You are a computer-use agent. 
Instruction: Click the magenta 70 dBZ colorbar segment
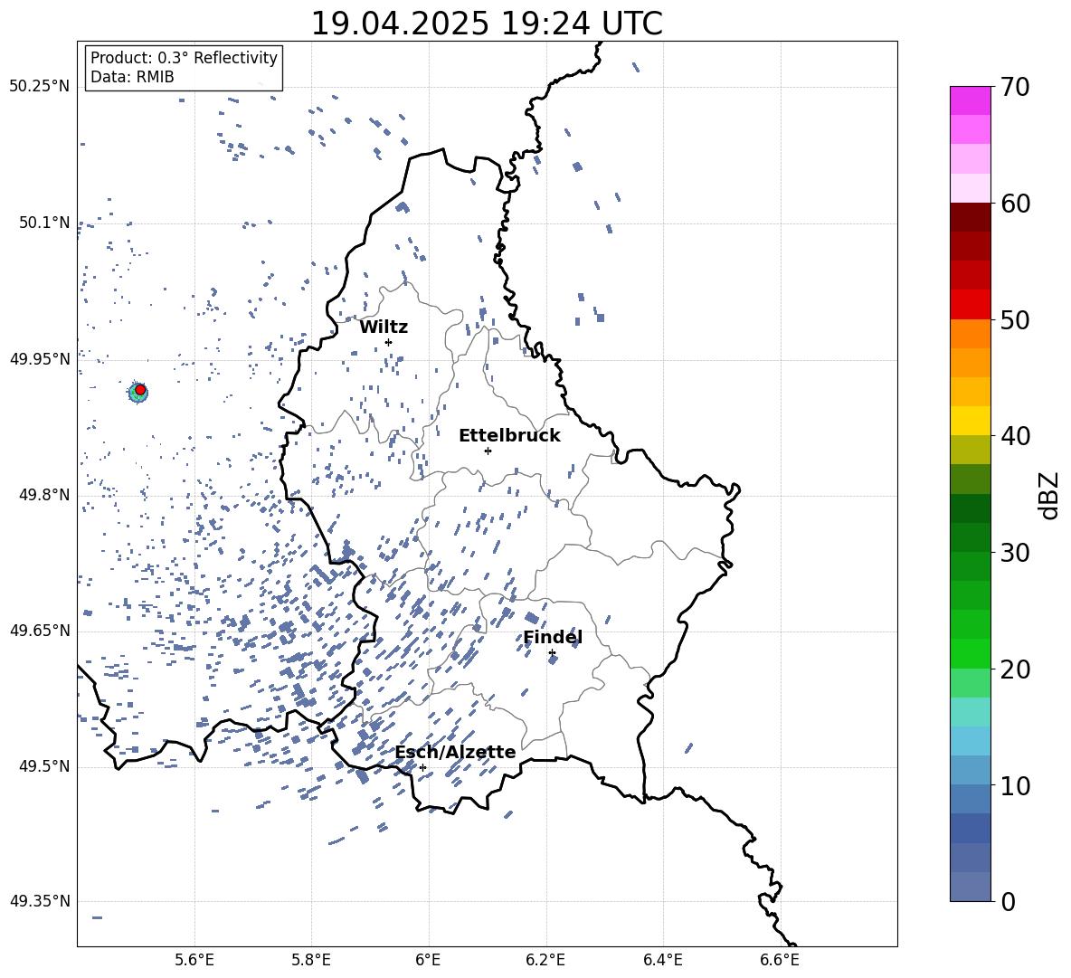(x=970, y=100)
